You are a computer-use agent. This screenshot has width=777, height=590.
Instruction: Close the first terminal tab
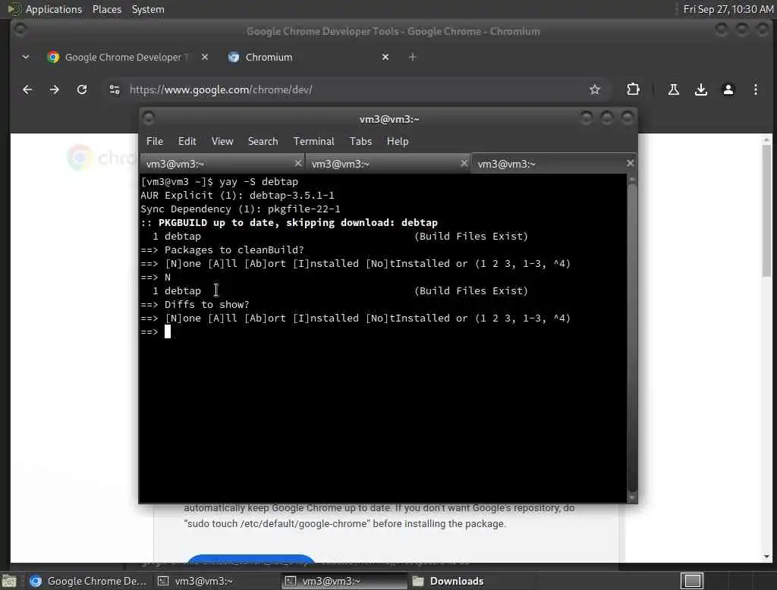(x=297, y=163)
